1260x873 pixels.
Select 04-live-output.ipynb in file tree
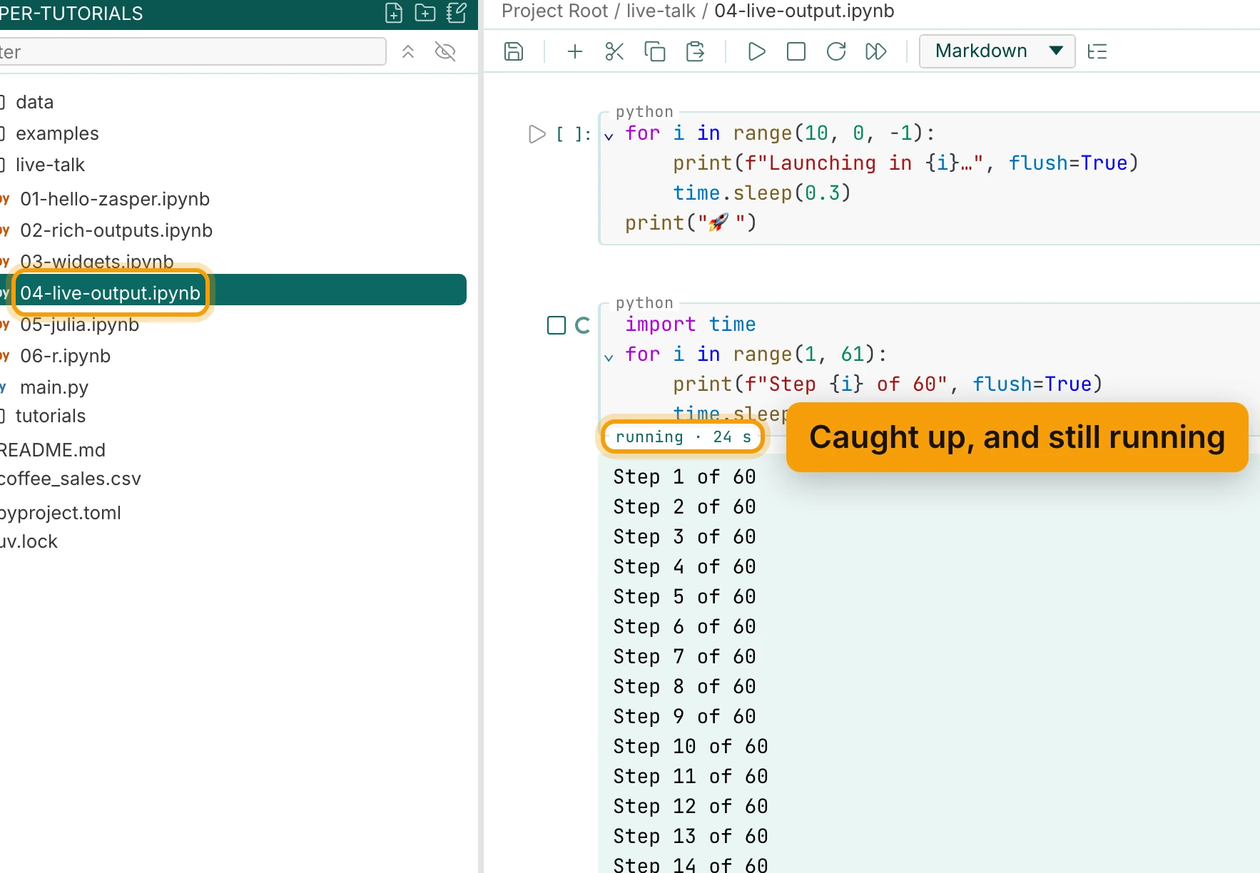click(110, 293)
